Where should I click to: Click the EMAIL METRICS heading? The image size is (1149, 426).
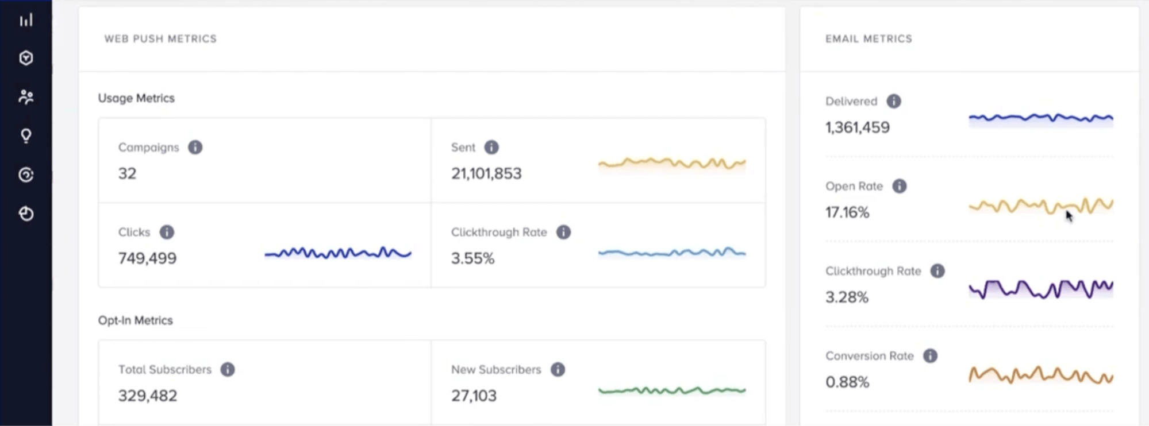point(869,38)
